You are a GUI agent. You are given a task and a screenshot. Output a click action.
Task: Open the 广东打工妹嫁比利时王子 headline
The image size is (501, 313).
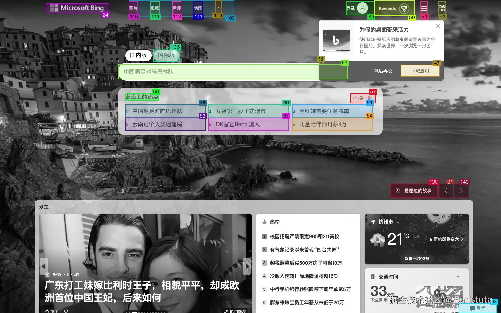point(142,291)
